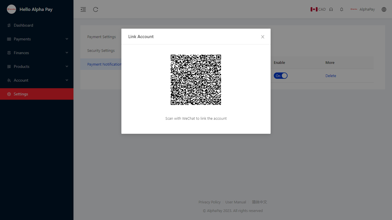Click the More column header

[x=330, y=63]
